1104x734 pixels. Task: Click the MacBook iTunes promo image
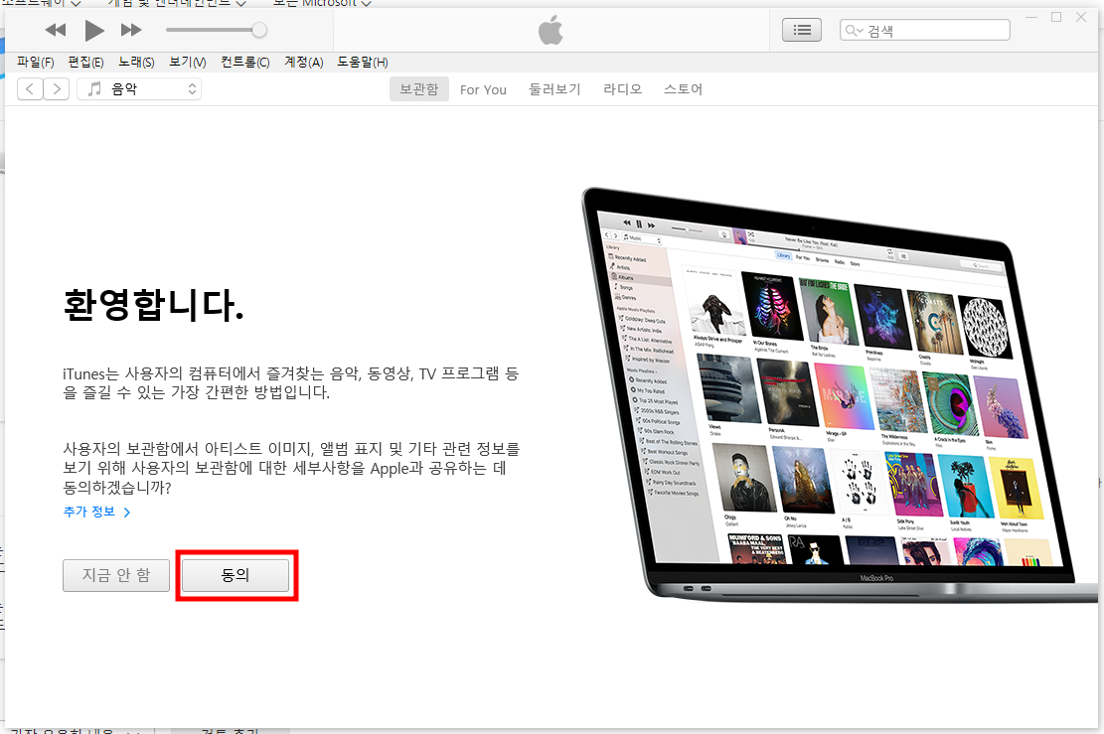pos(840,395)
